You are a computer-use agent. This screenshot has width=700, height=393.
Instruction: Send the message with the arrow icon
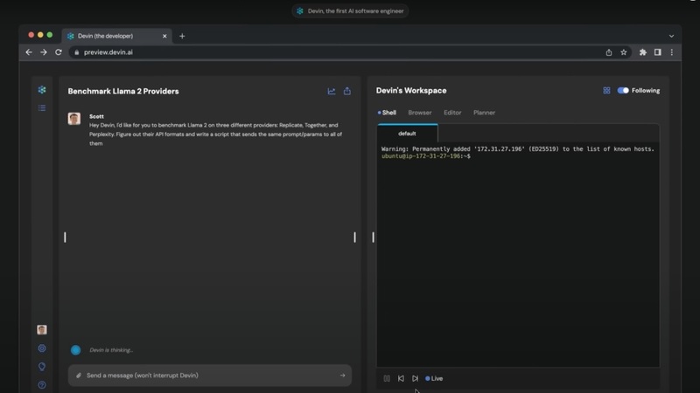342,376
